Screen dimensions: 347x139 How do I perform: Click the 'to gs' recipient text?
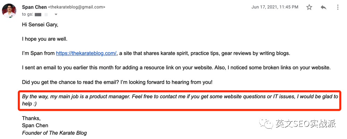(27, 14)
